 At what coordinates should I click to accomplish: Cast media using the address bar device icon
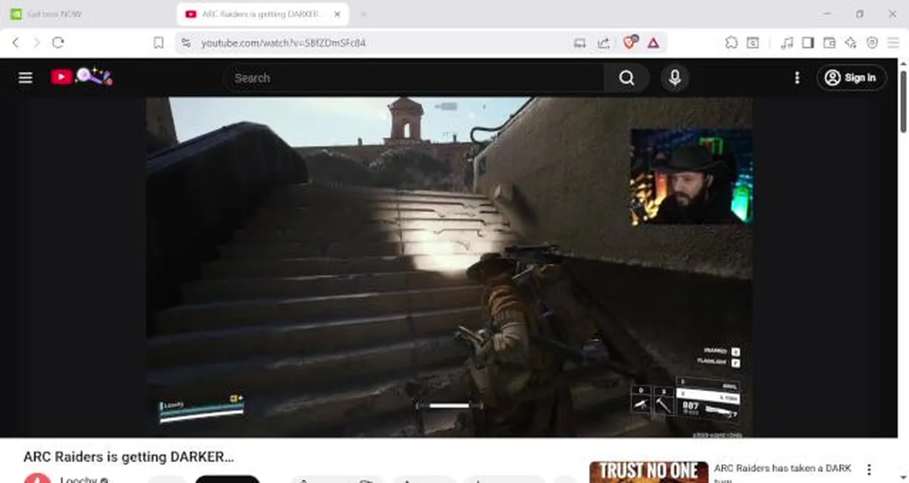(580, 43)
